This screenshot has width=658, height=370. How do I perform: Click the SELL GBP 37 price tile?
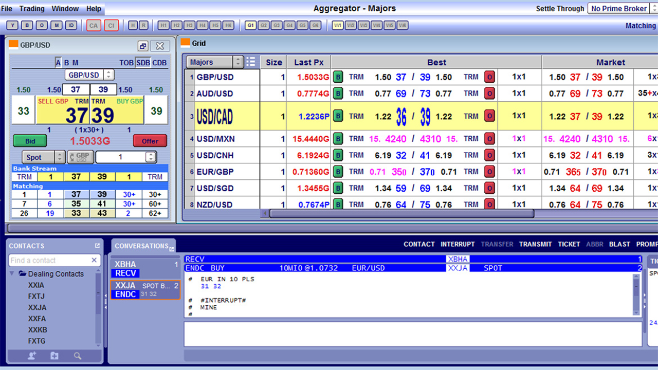coord(64,110)
